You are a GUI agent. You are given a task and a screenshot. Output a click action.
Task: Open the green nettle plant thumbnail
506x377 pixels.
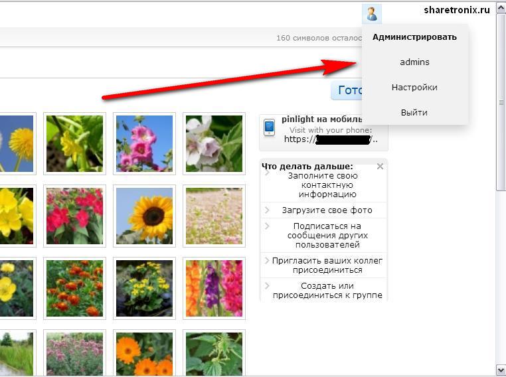pyautogui.click(x=214, y=353)
